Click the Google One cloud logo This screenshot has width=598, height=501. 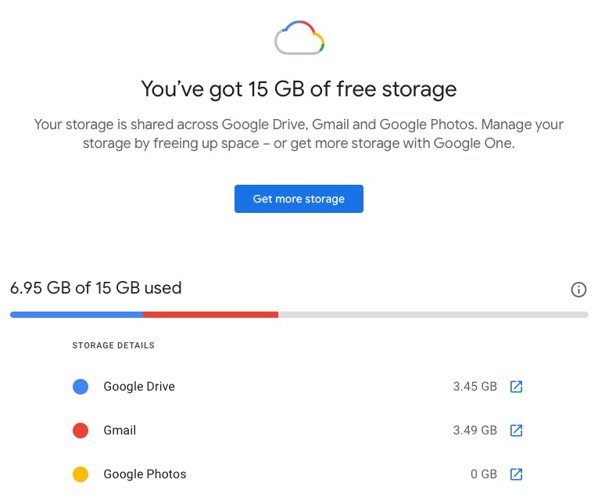[x=299, y=38]
